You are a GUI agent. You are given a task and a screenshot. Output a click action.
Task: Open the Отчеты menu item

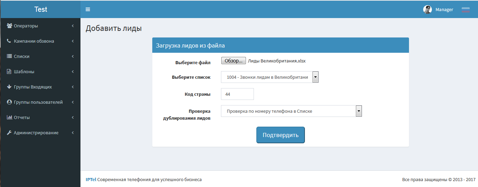pyautogui.click(x=40, y=117)
